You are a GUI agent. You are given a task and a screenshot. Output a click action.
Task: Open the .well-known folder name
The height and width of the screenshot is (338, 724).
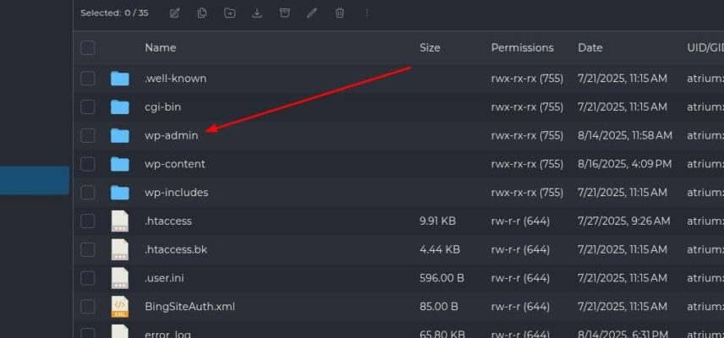point(175,79)
